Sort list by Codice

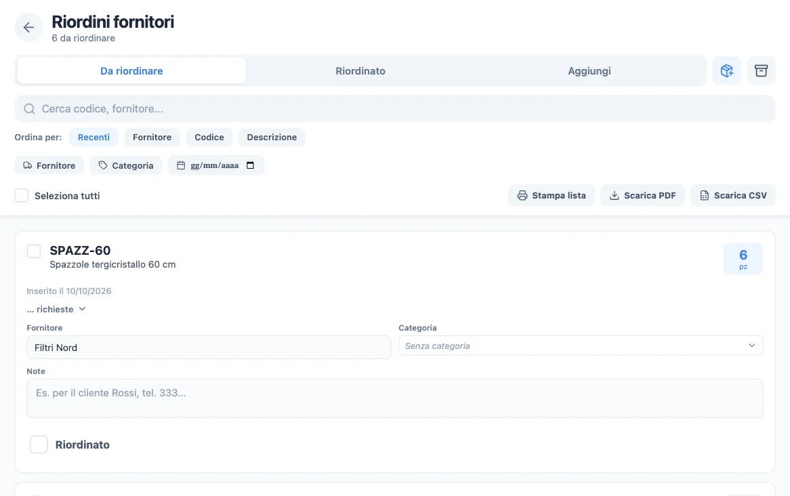click(x=209, y=137)
